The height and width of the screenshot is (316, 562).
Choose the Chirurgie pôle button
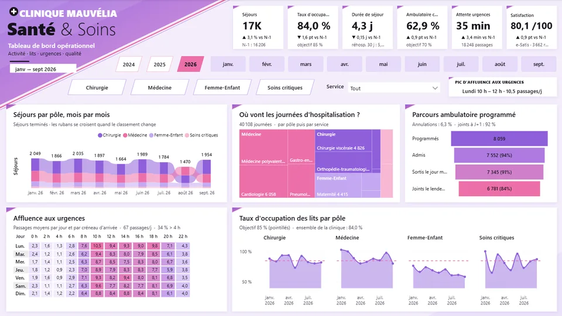tap(97, 87)
